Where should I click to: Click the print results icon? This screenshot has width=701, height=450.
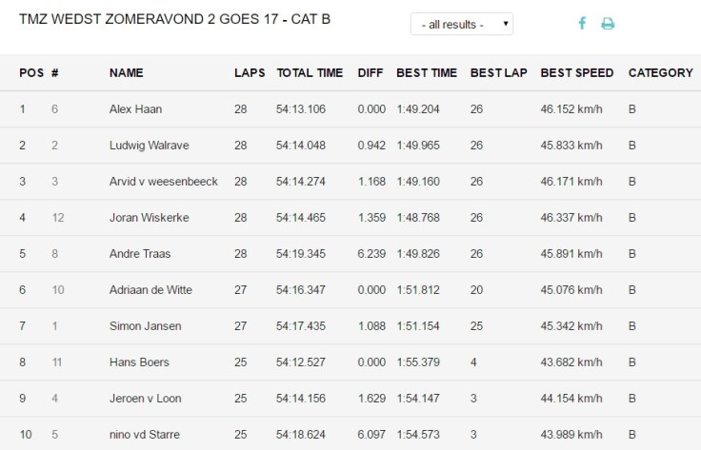(608, 24)
